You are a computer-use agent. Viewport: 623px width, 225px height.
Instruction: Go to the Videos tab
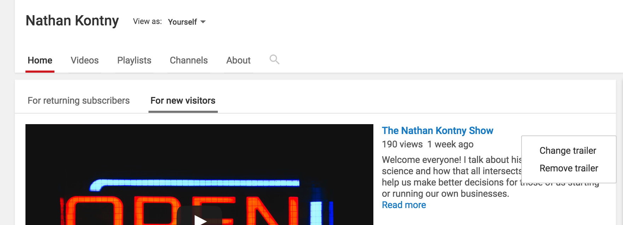point(85,60)
